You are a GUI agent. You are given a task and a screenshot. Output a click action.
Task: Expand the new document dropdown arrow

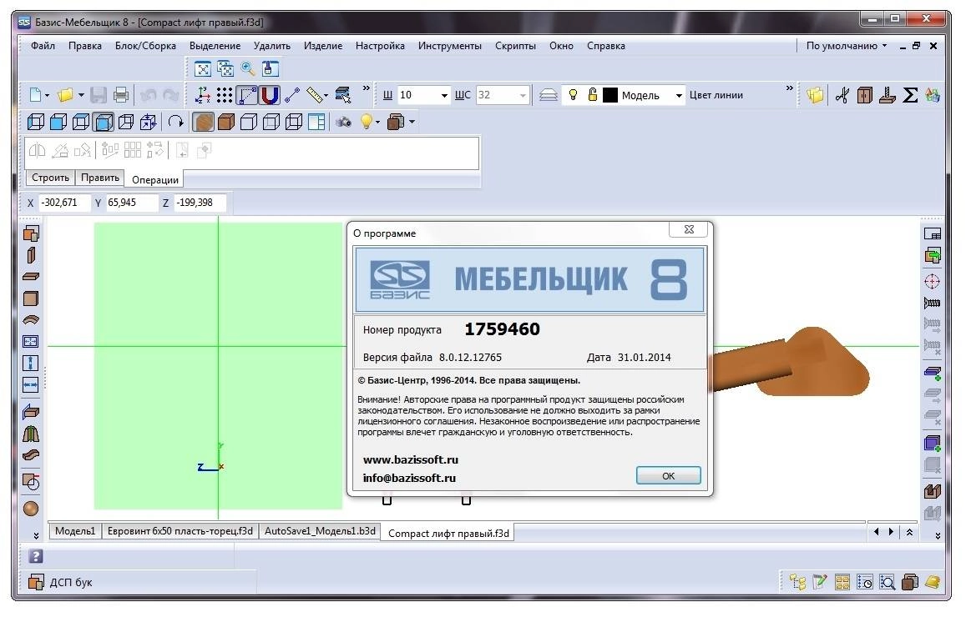(47, 96)
